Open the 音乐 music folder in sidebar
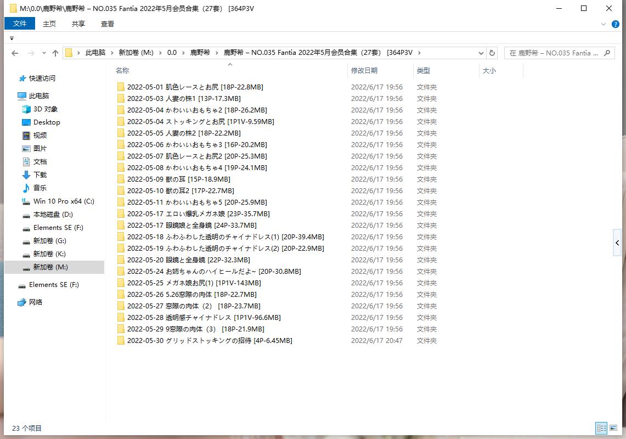The width and height of the screenshot is (626, 439). [40, 188]
